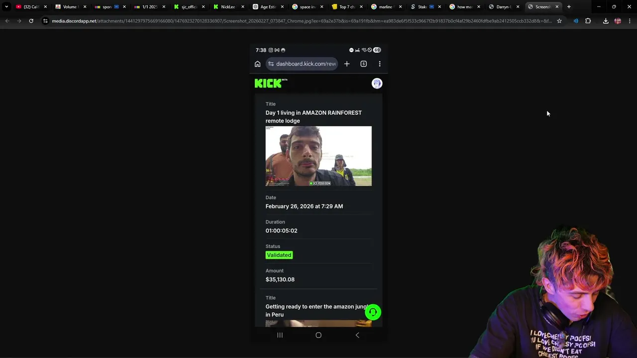The width and height of the screenshot is (637, 358).
Task: Tap the Android home circle button
Action: (318, 335)
